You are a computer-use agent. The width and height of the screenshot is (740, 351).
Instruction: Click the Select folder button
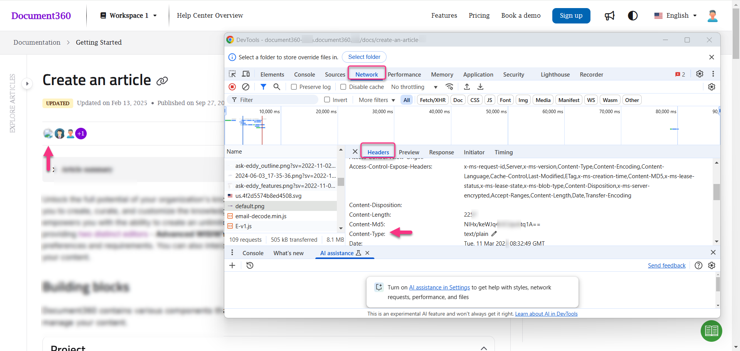[364, 57]
